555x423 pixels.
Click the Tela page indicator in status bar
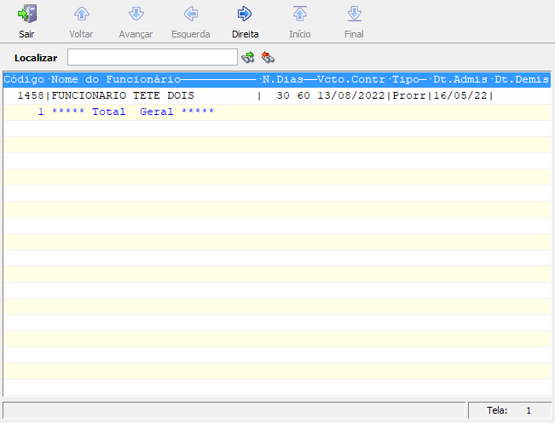click(x=509, y=410)
